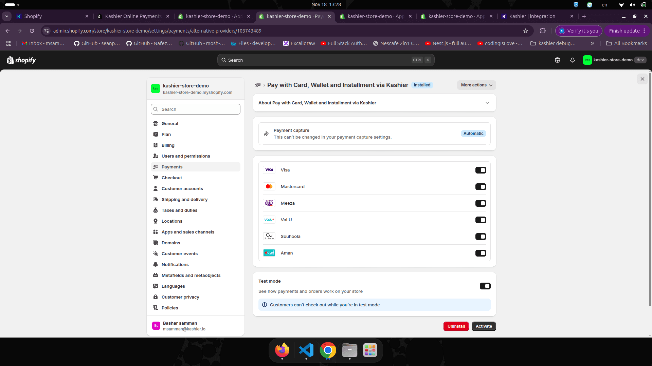Open the Inbox bookmark
The width and height of the screenshot is (652, 366).
43,43
